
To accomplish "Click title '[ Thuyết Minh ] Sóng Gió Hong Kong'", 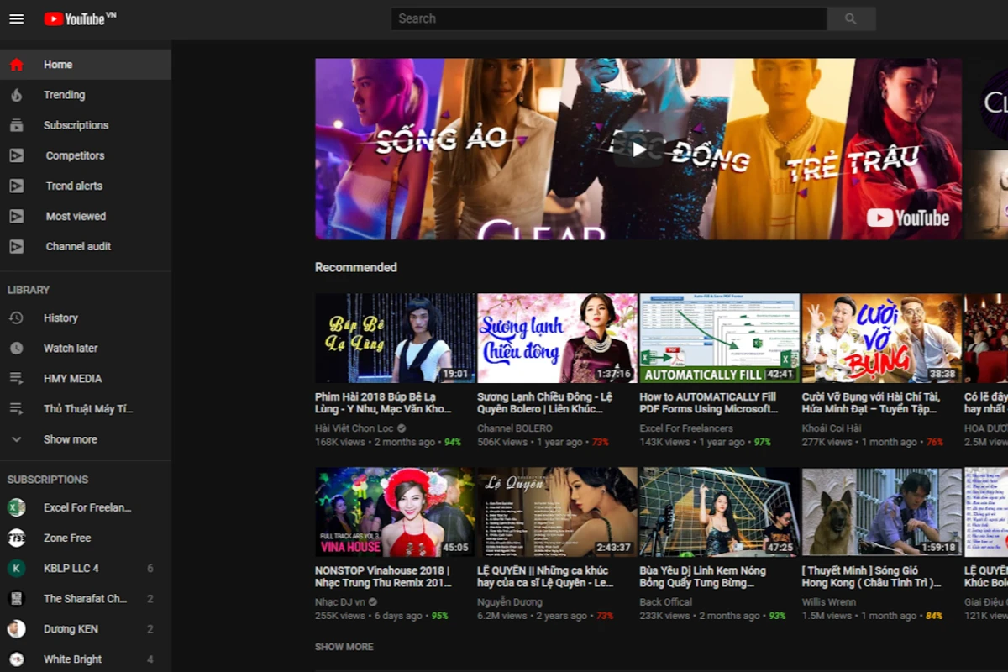I will [x=872, y=576].
